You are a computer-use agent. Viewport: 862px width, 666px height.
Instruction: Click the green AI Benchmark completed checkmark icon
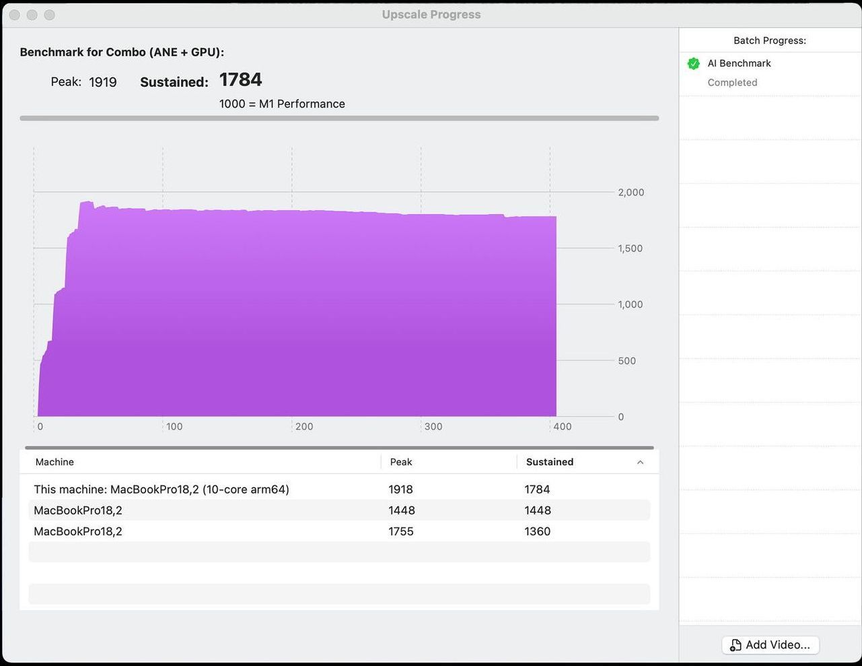tap(693, 63)
